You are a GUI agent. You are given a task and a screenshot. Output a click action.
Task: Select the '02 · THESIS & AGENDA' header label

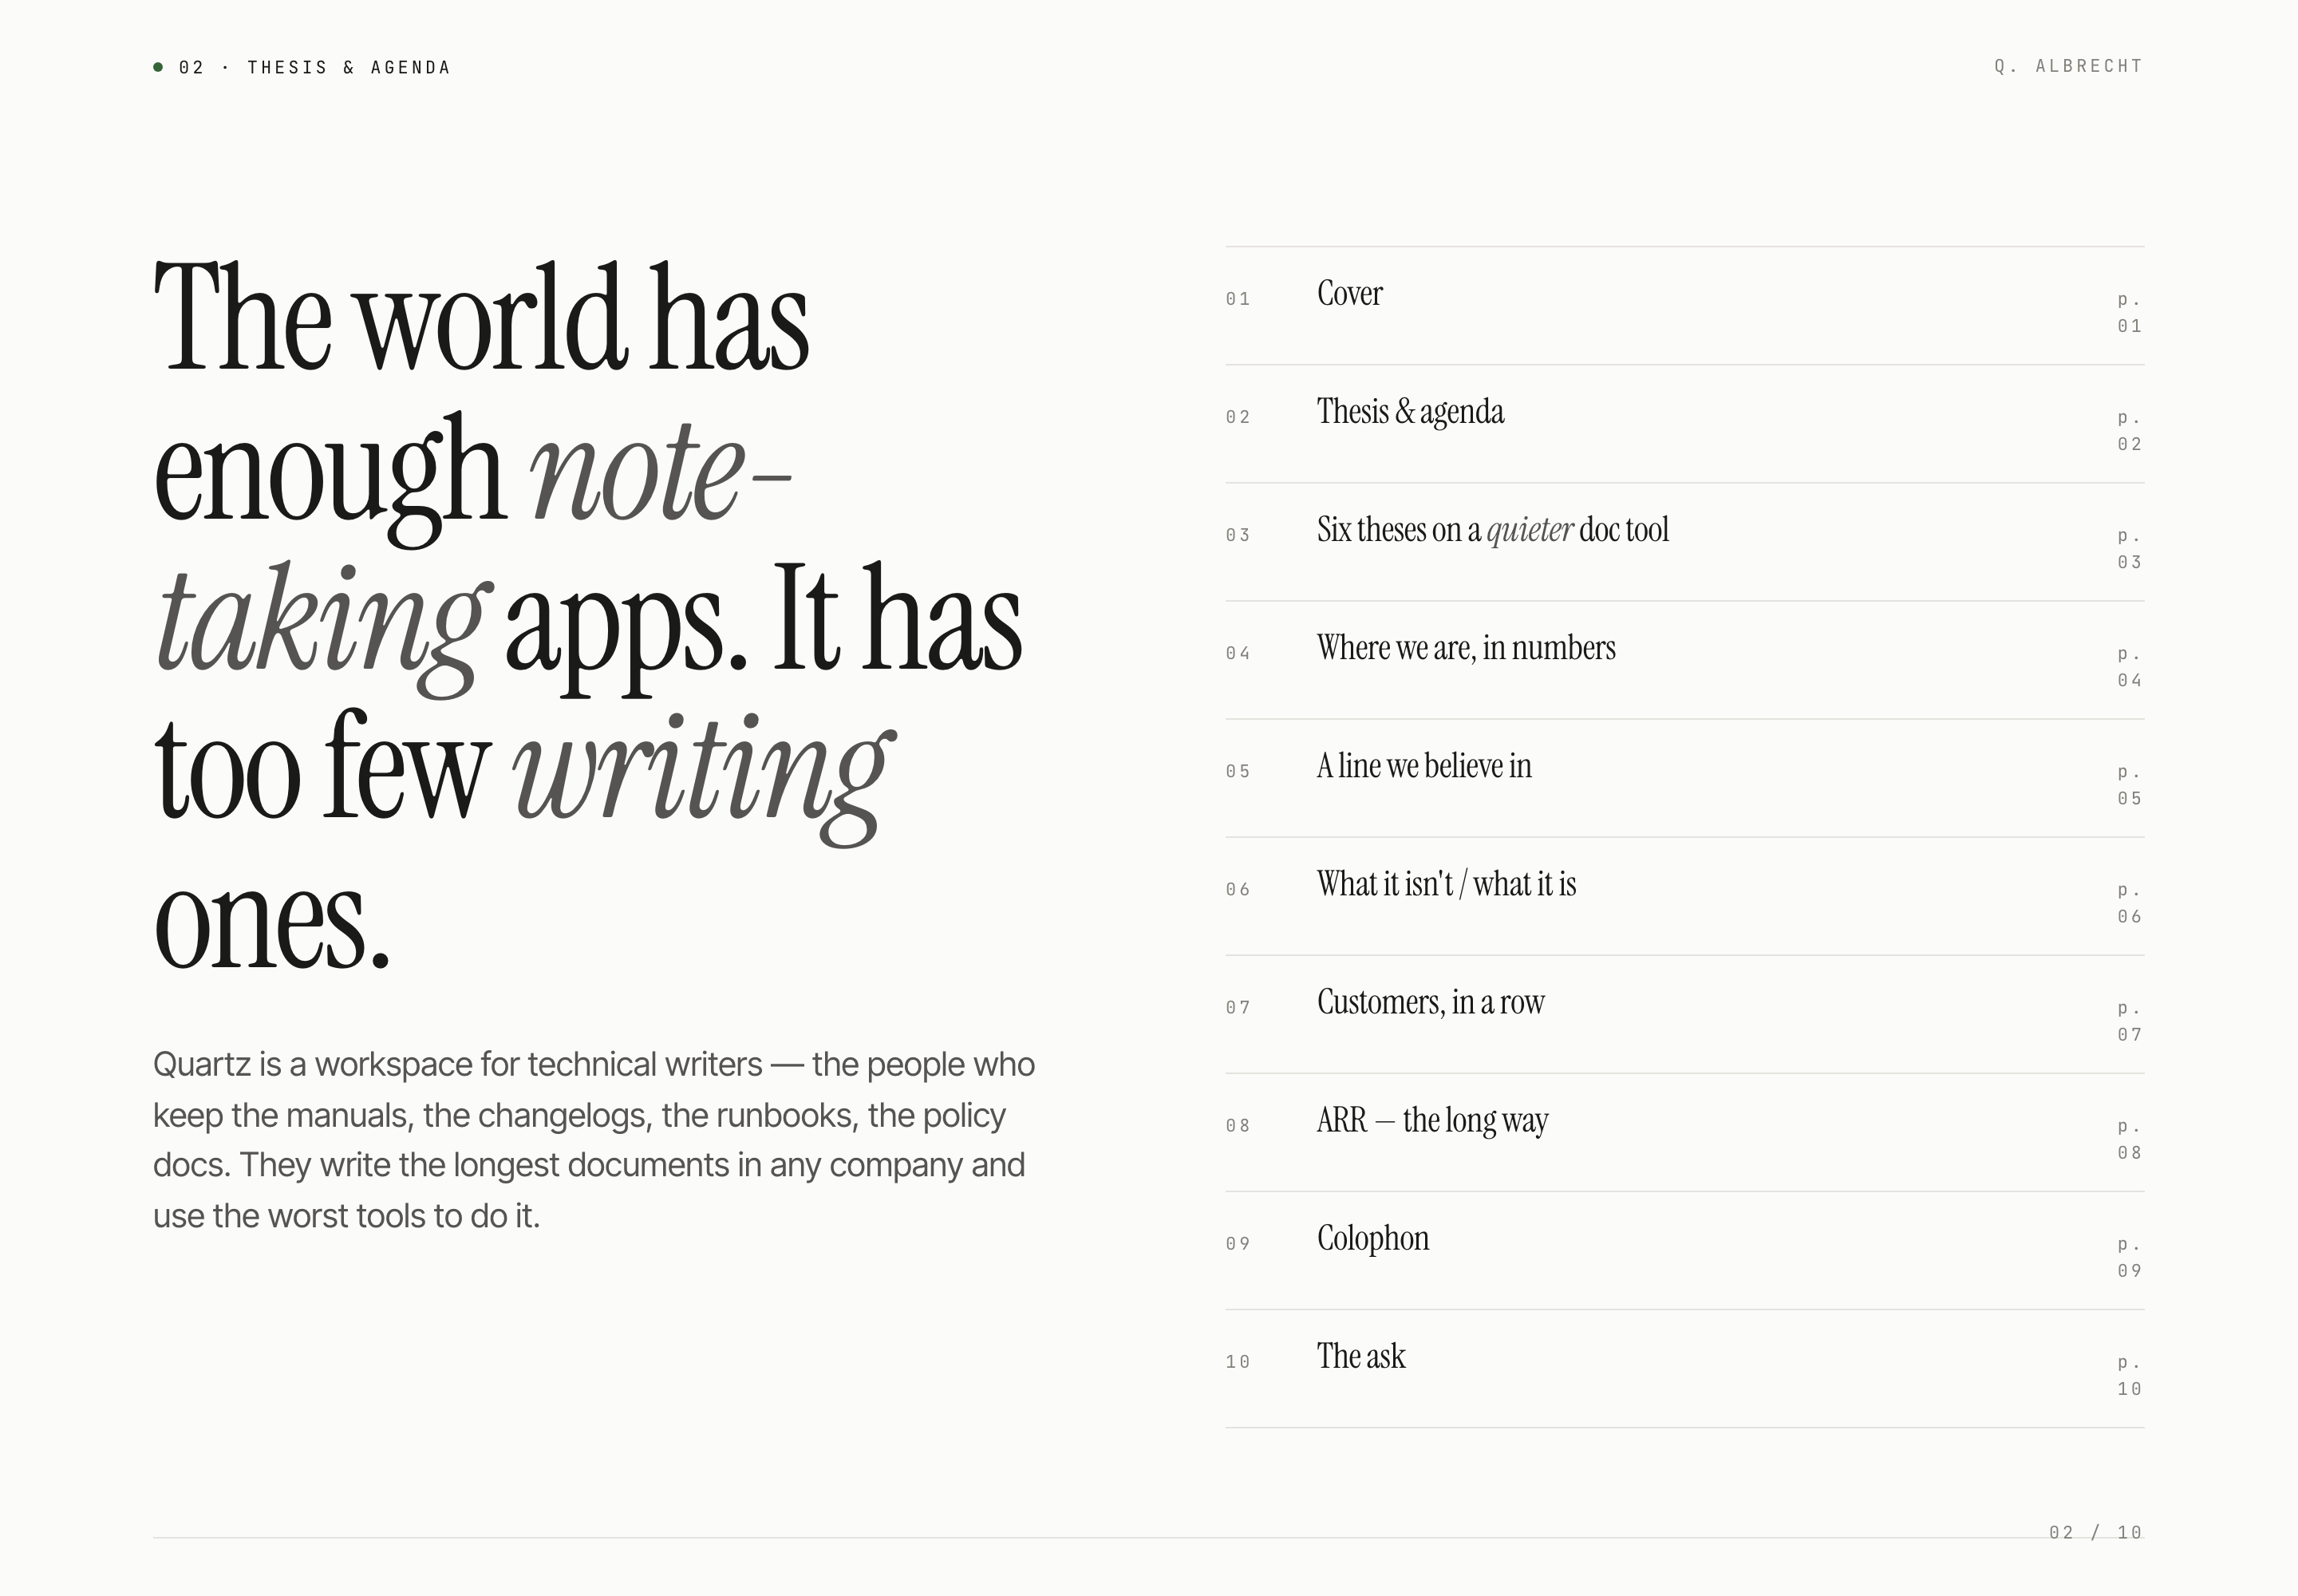[314, 67]
